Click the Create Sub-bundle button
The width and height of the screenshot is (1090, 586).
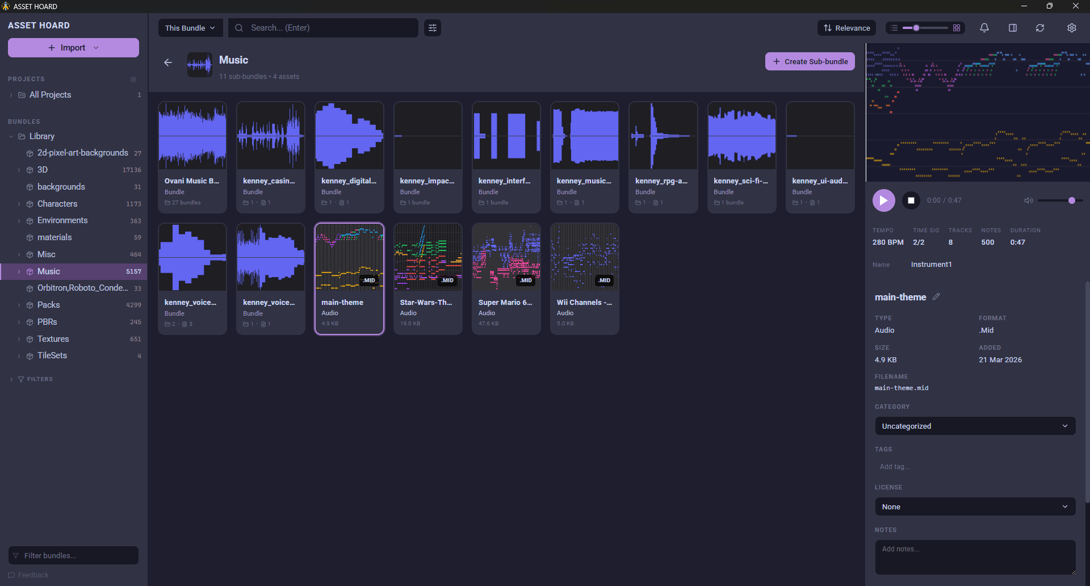pyautogui.click(x=810, y=61)
